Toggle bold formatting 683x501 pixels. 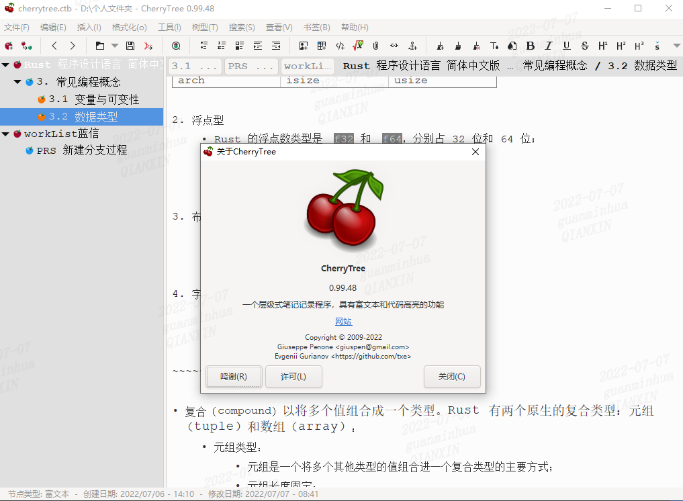531,46
